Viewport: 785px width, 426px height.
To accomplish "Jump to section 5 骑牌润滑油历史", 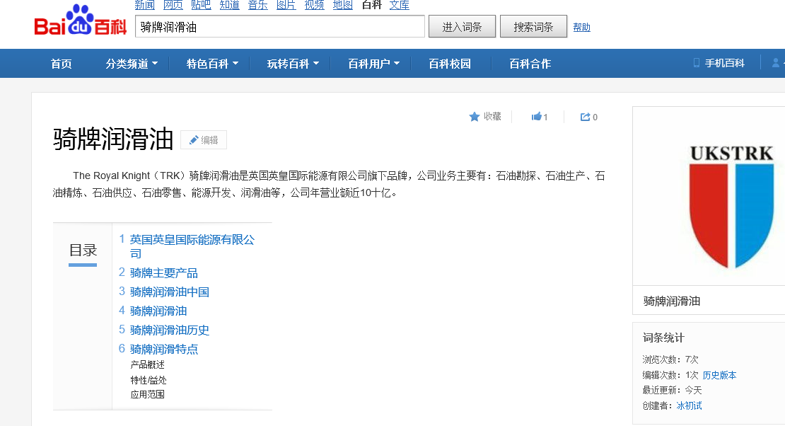I will point(169,330).
